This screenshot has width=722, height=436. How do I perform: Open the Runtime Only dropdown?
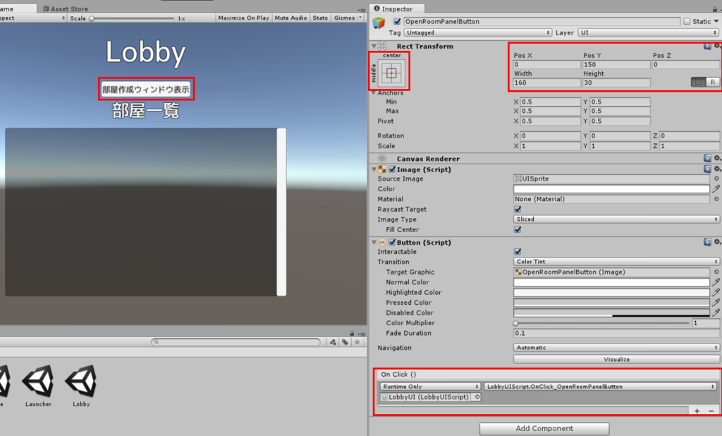coord(429,387)
